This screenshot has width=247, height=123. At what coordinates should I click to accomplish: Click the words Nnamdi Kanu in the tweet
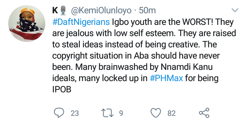(x=187, y=67)
